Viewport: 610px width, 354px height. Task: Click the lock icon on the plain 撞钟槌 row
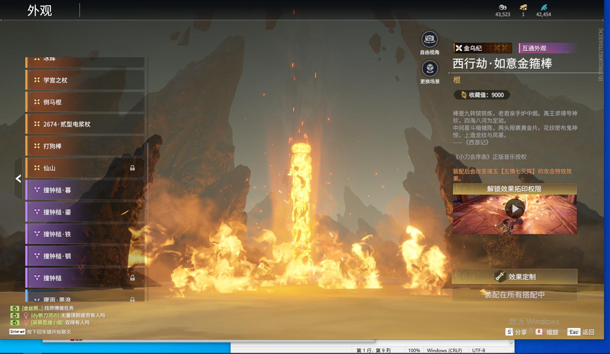[132, 278]
